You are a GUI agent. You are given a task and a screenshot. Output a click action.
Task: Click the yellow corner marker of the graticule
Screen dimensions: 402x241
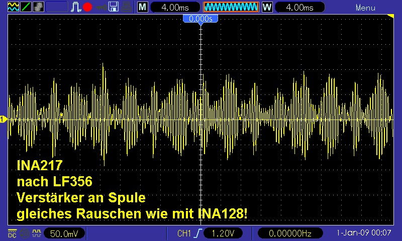coord(391,17)
